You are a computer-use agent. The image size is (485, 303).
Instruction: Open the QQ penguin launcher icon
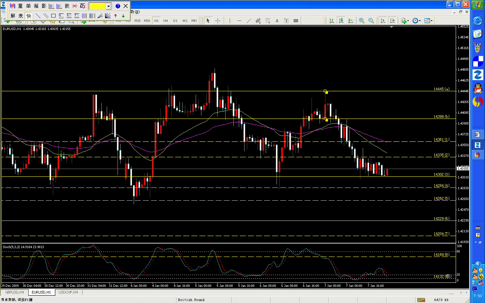pos(478,88)
